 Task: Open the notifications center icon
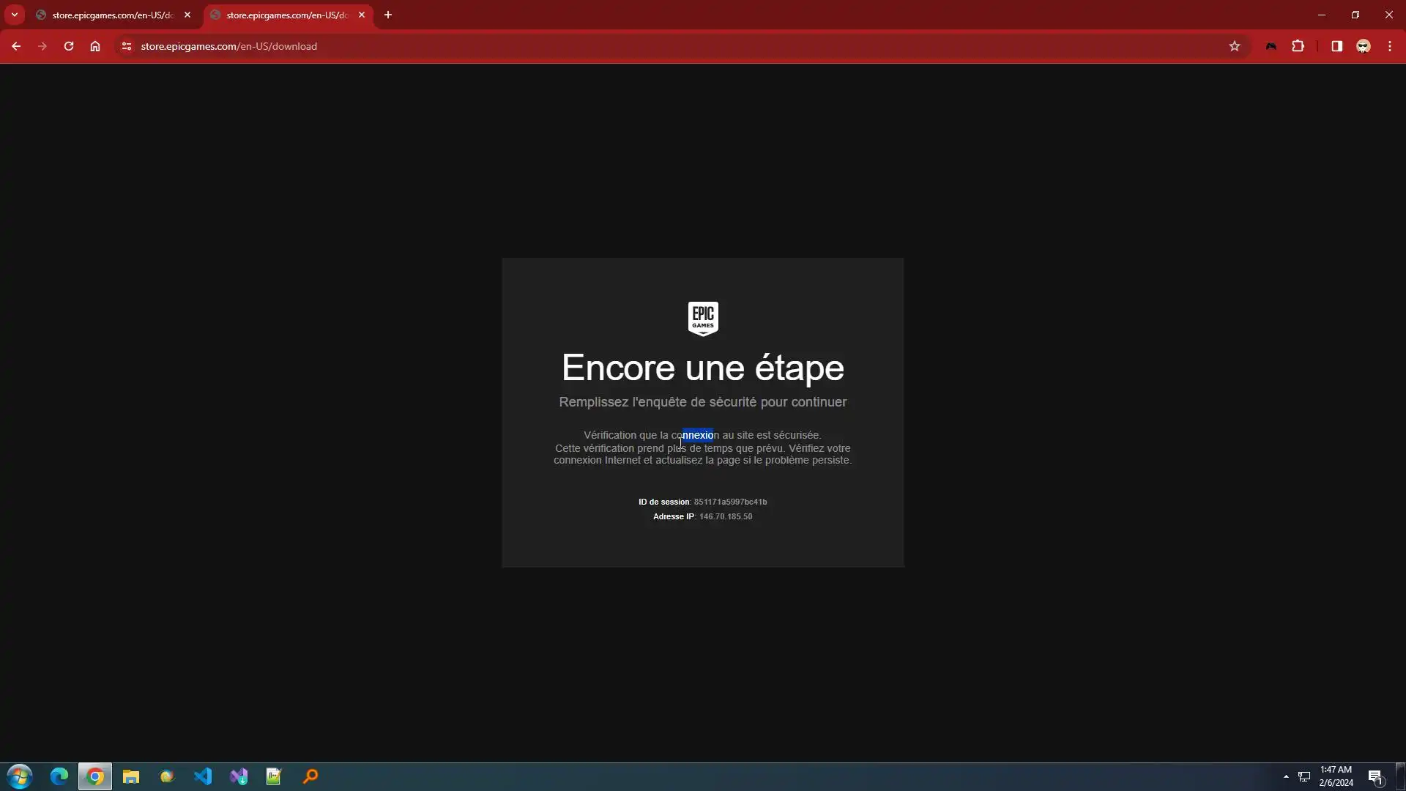[1375, 777]
